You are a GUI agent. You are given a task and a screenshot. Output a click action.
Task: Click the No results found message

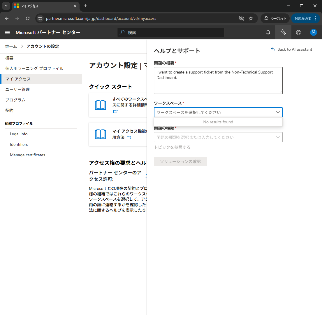coord(218,122)
